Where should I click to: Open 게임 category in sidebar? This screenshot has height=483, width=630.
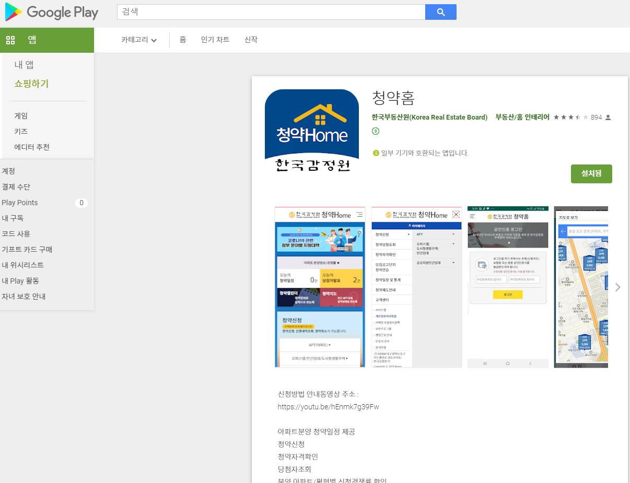pyautogui.click(x=21, y=116)
